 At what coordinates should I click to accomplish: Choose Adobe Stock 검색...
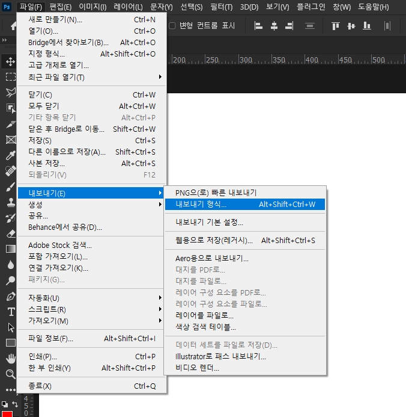tap(91, 245)
